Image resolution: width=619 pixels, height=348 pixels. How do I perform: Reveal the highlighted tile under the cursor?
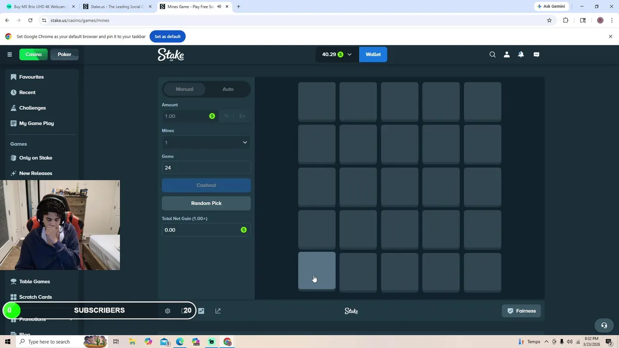click(317, 271)
